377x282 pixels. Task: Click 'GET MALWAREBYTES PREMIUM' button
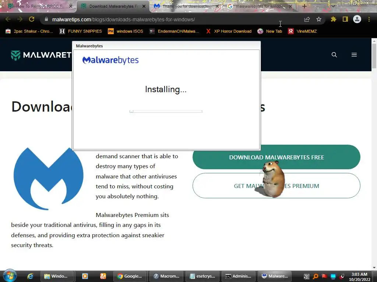coord(276,185)
